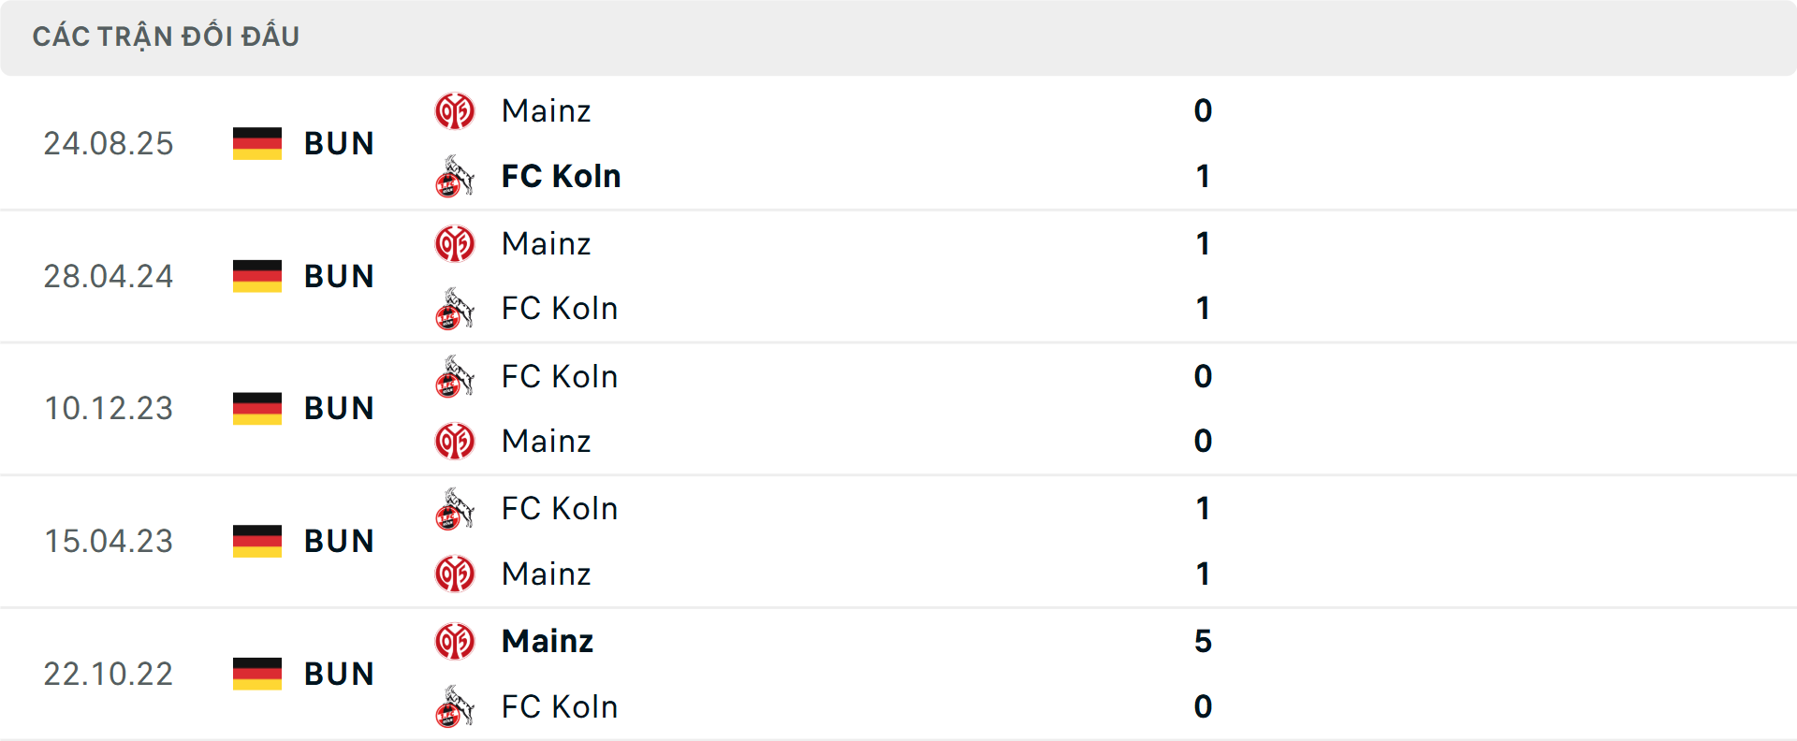1797x741 pixels.
Task: Open the bold FC Koln team link for 24.08.25
Action: pyautogui.click(x=561, y=176)
